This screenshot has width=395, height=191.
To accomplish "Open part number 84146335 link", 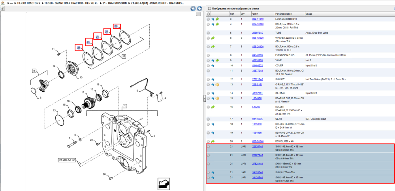I will 258,119.
